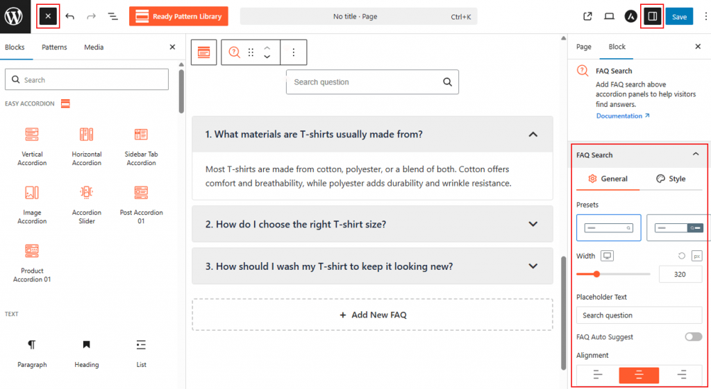The height and width of the screenshot is (389, 711).
Task: Switch to the Patterns tab
Action: pos(54,47)
